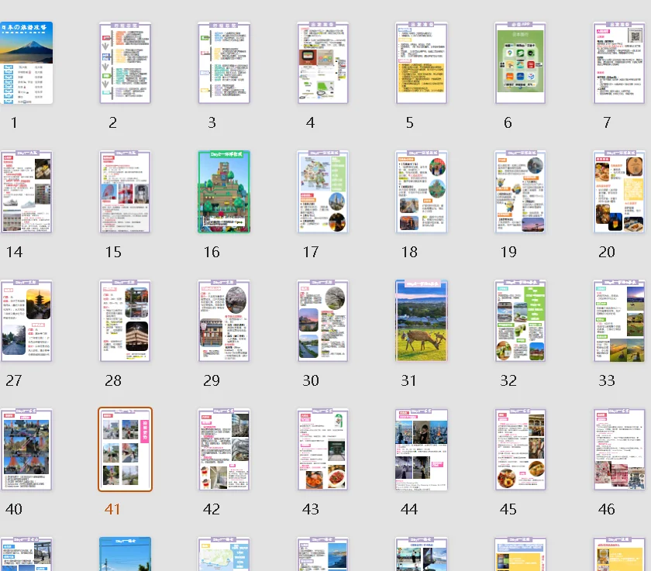651x571 pixels.
Task: Select slide 17 with park map
Action: (x=322, y=191)
